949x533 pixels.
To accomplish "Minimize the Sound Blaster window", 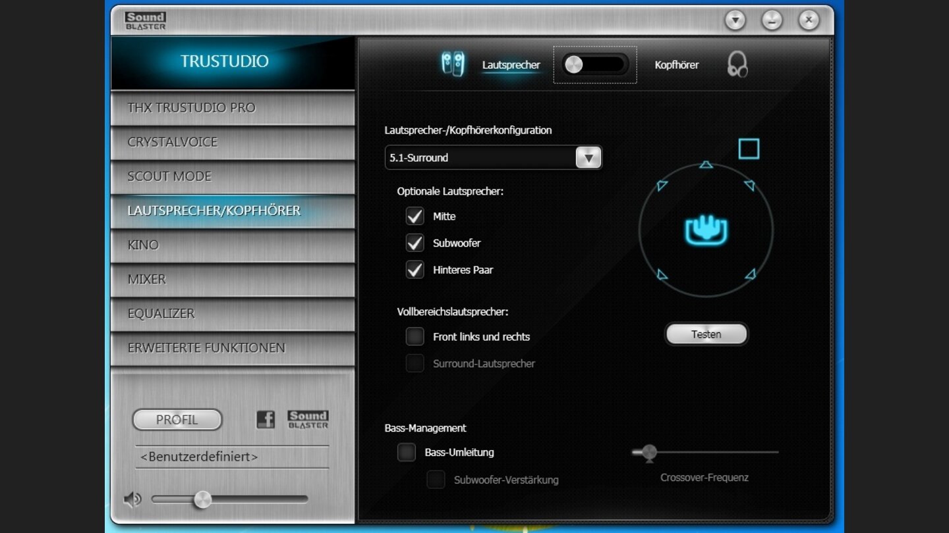I will 772,20.
